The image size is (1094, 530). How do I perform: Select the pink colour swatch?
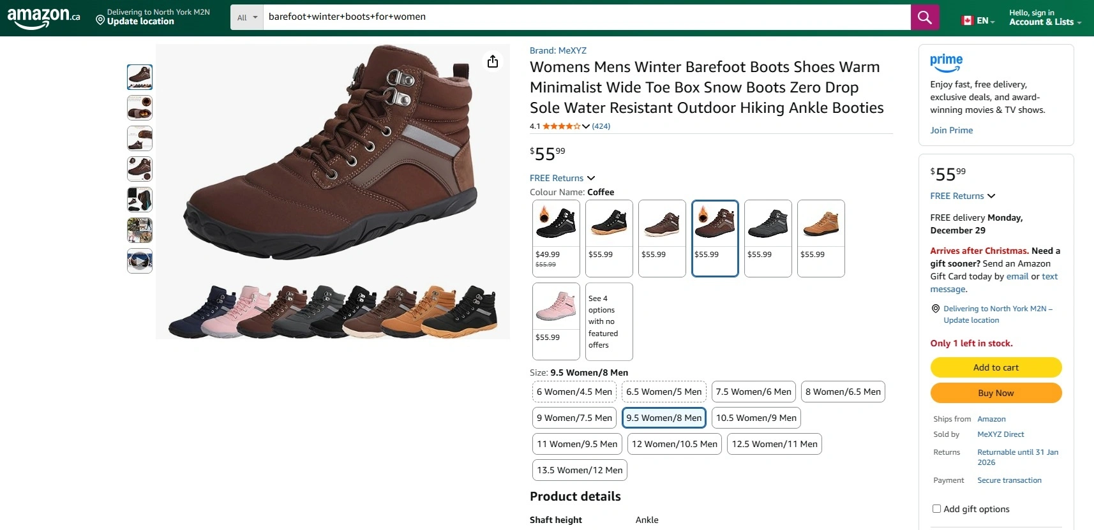[x=556, y=312]
